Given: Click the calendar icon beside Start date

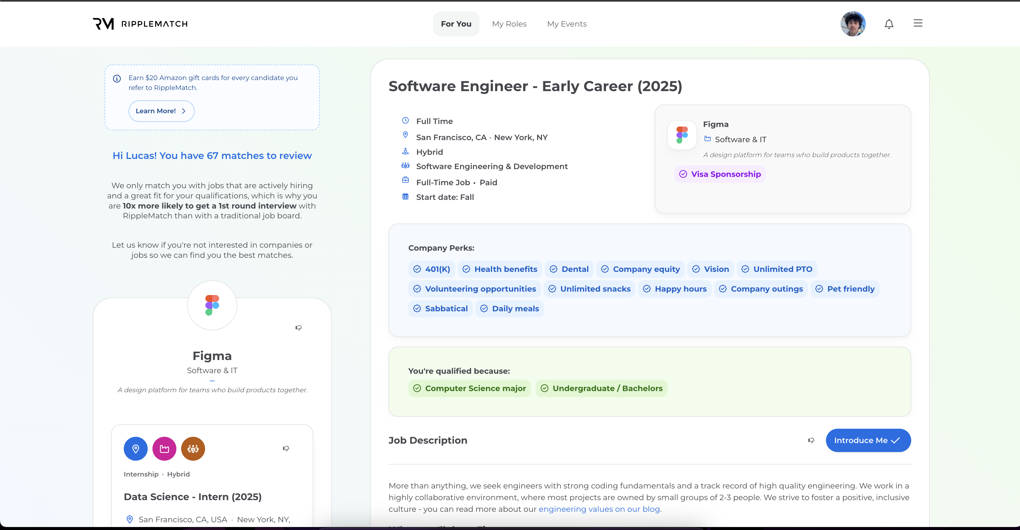Looking at the screenshot, I should pos(405,196).
